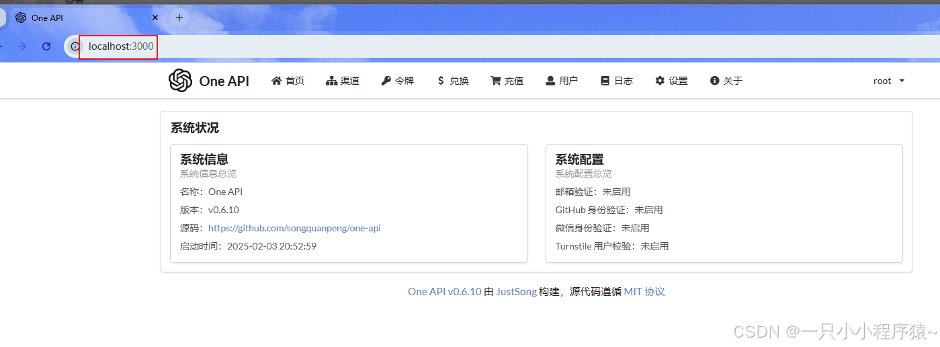Select the One API browser tab
The height and width of the screenshot is (347, 940).
click(87, 17)
